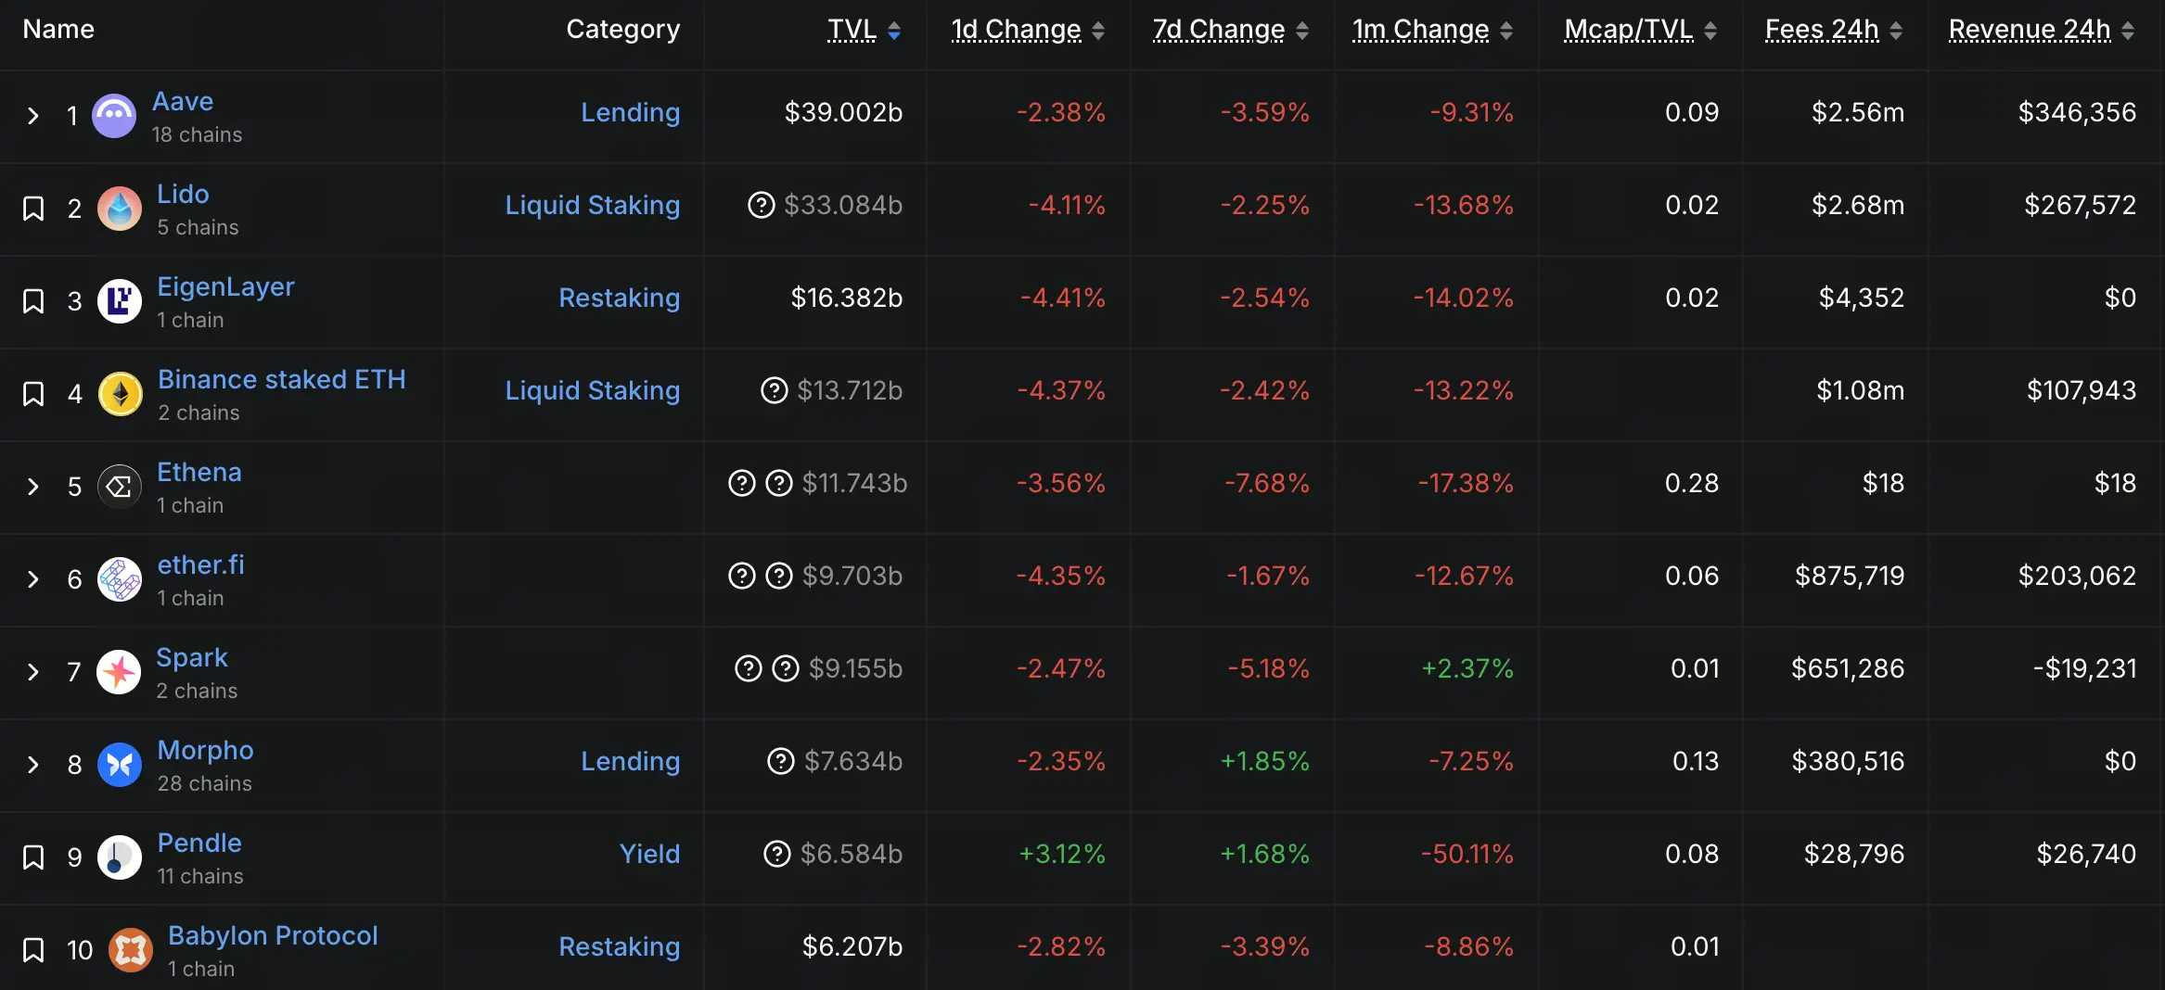Sort the table by TVL
Screen dimensions: 2165x990
click(x=864, y=30)
